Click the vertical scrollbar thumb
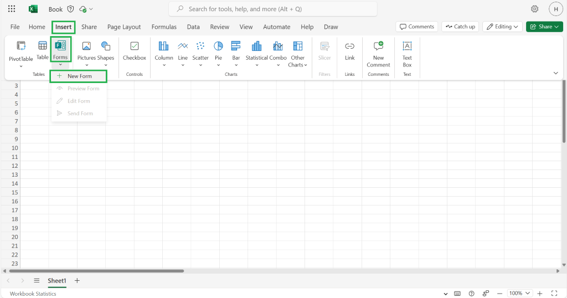567x298 pixels. (x=564, y=111)
